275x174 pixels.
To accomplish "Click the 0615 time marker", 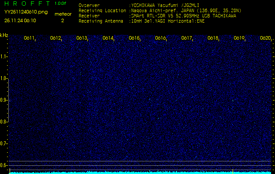I will pos(134,38).
